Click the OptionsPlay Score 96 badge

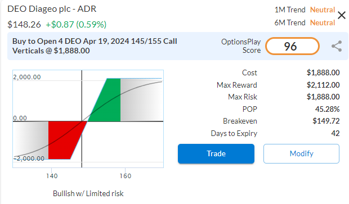point(292,46)
